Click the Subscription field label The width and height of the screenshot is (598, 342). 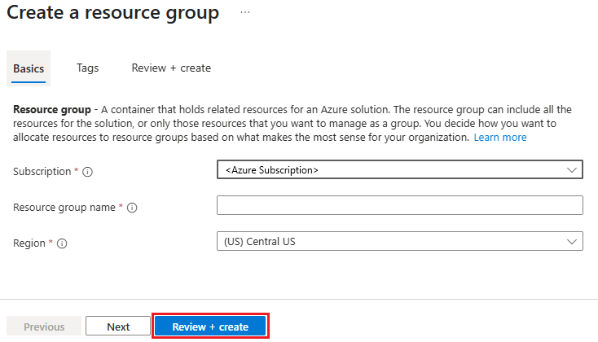click(42, 171)
